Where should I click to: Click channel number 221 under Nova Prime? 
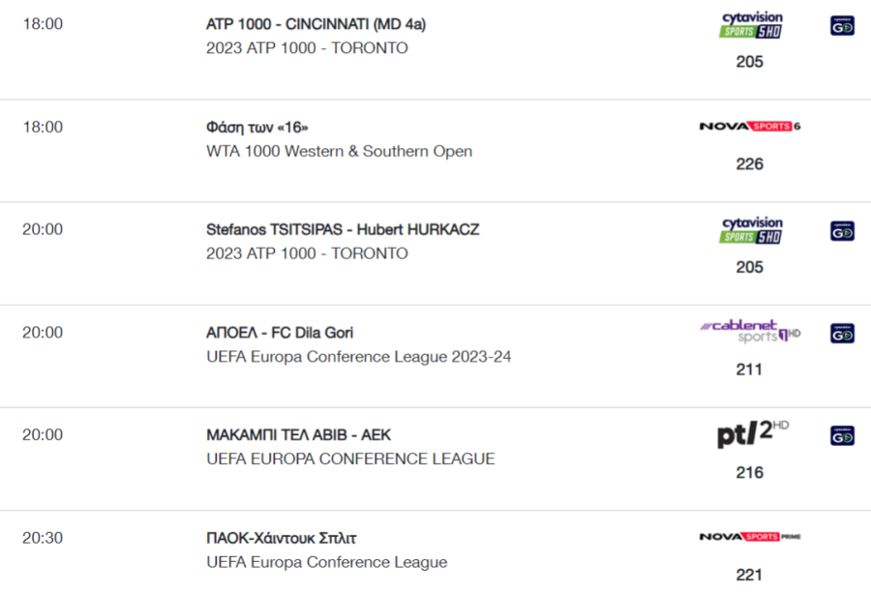749,575
